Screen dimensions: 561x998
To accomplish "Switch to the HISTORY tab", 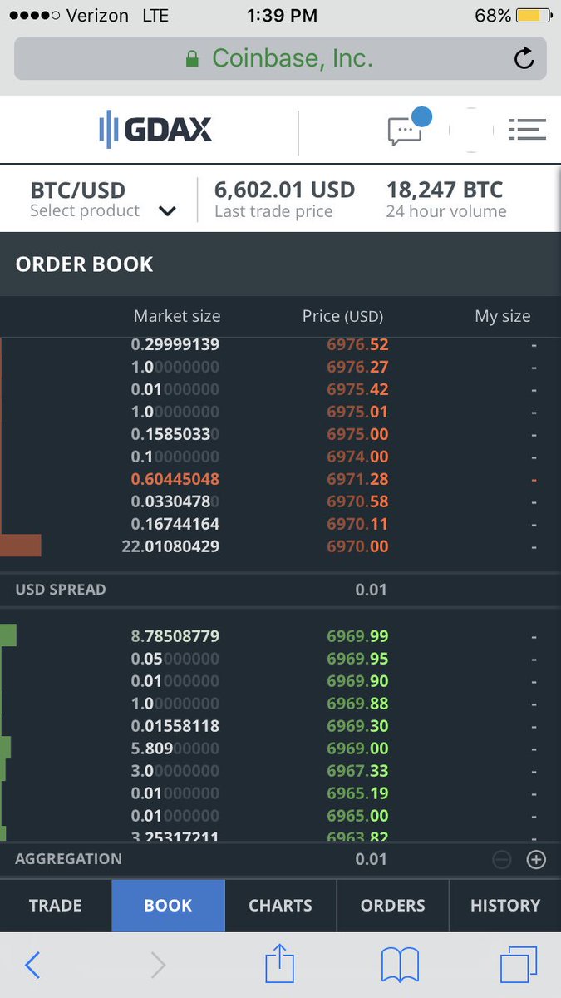I will click(x=504, y=906).
